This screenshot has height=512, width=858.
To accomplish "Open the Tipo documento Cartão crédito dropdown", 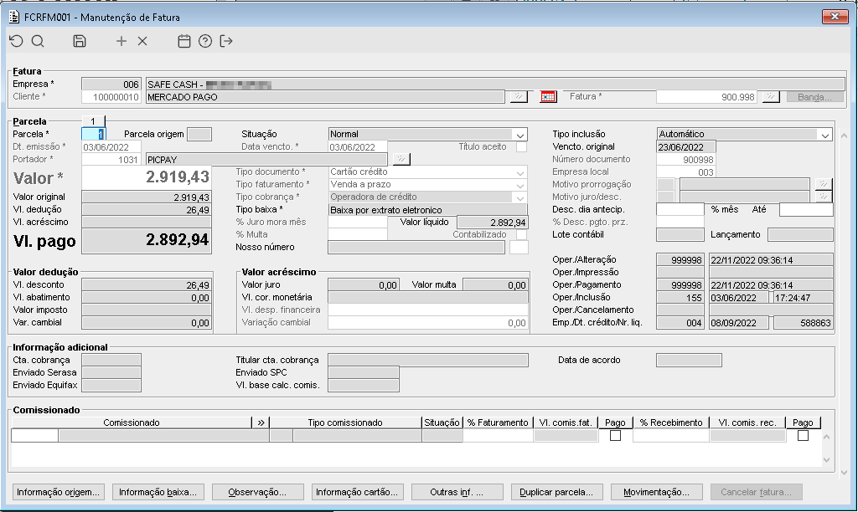I will [x=519, y=172].
